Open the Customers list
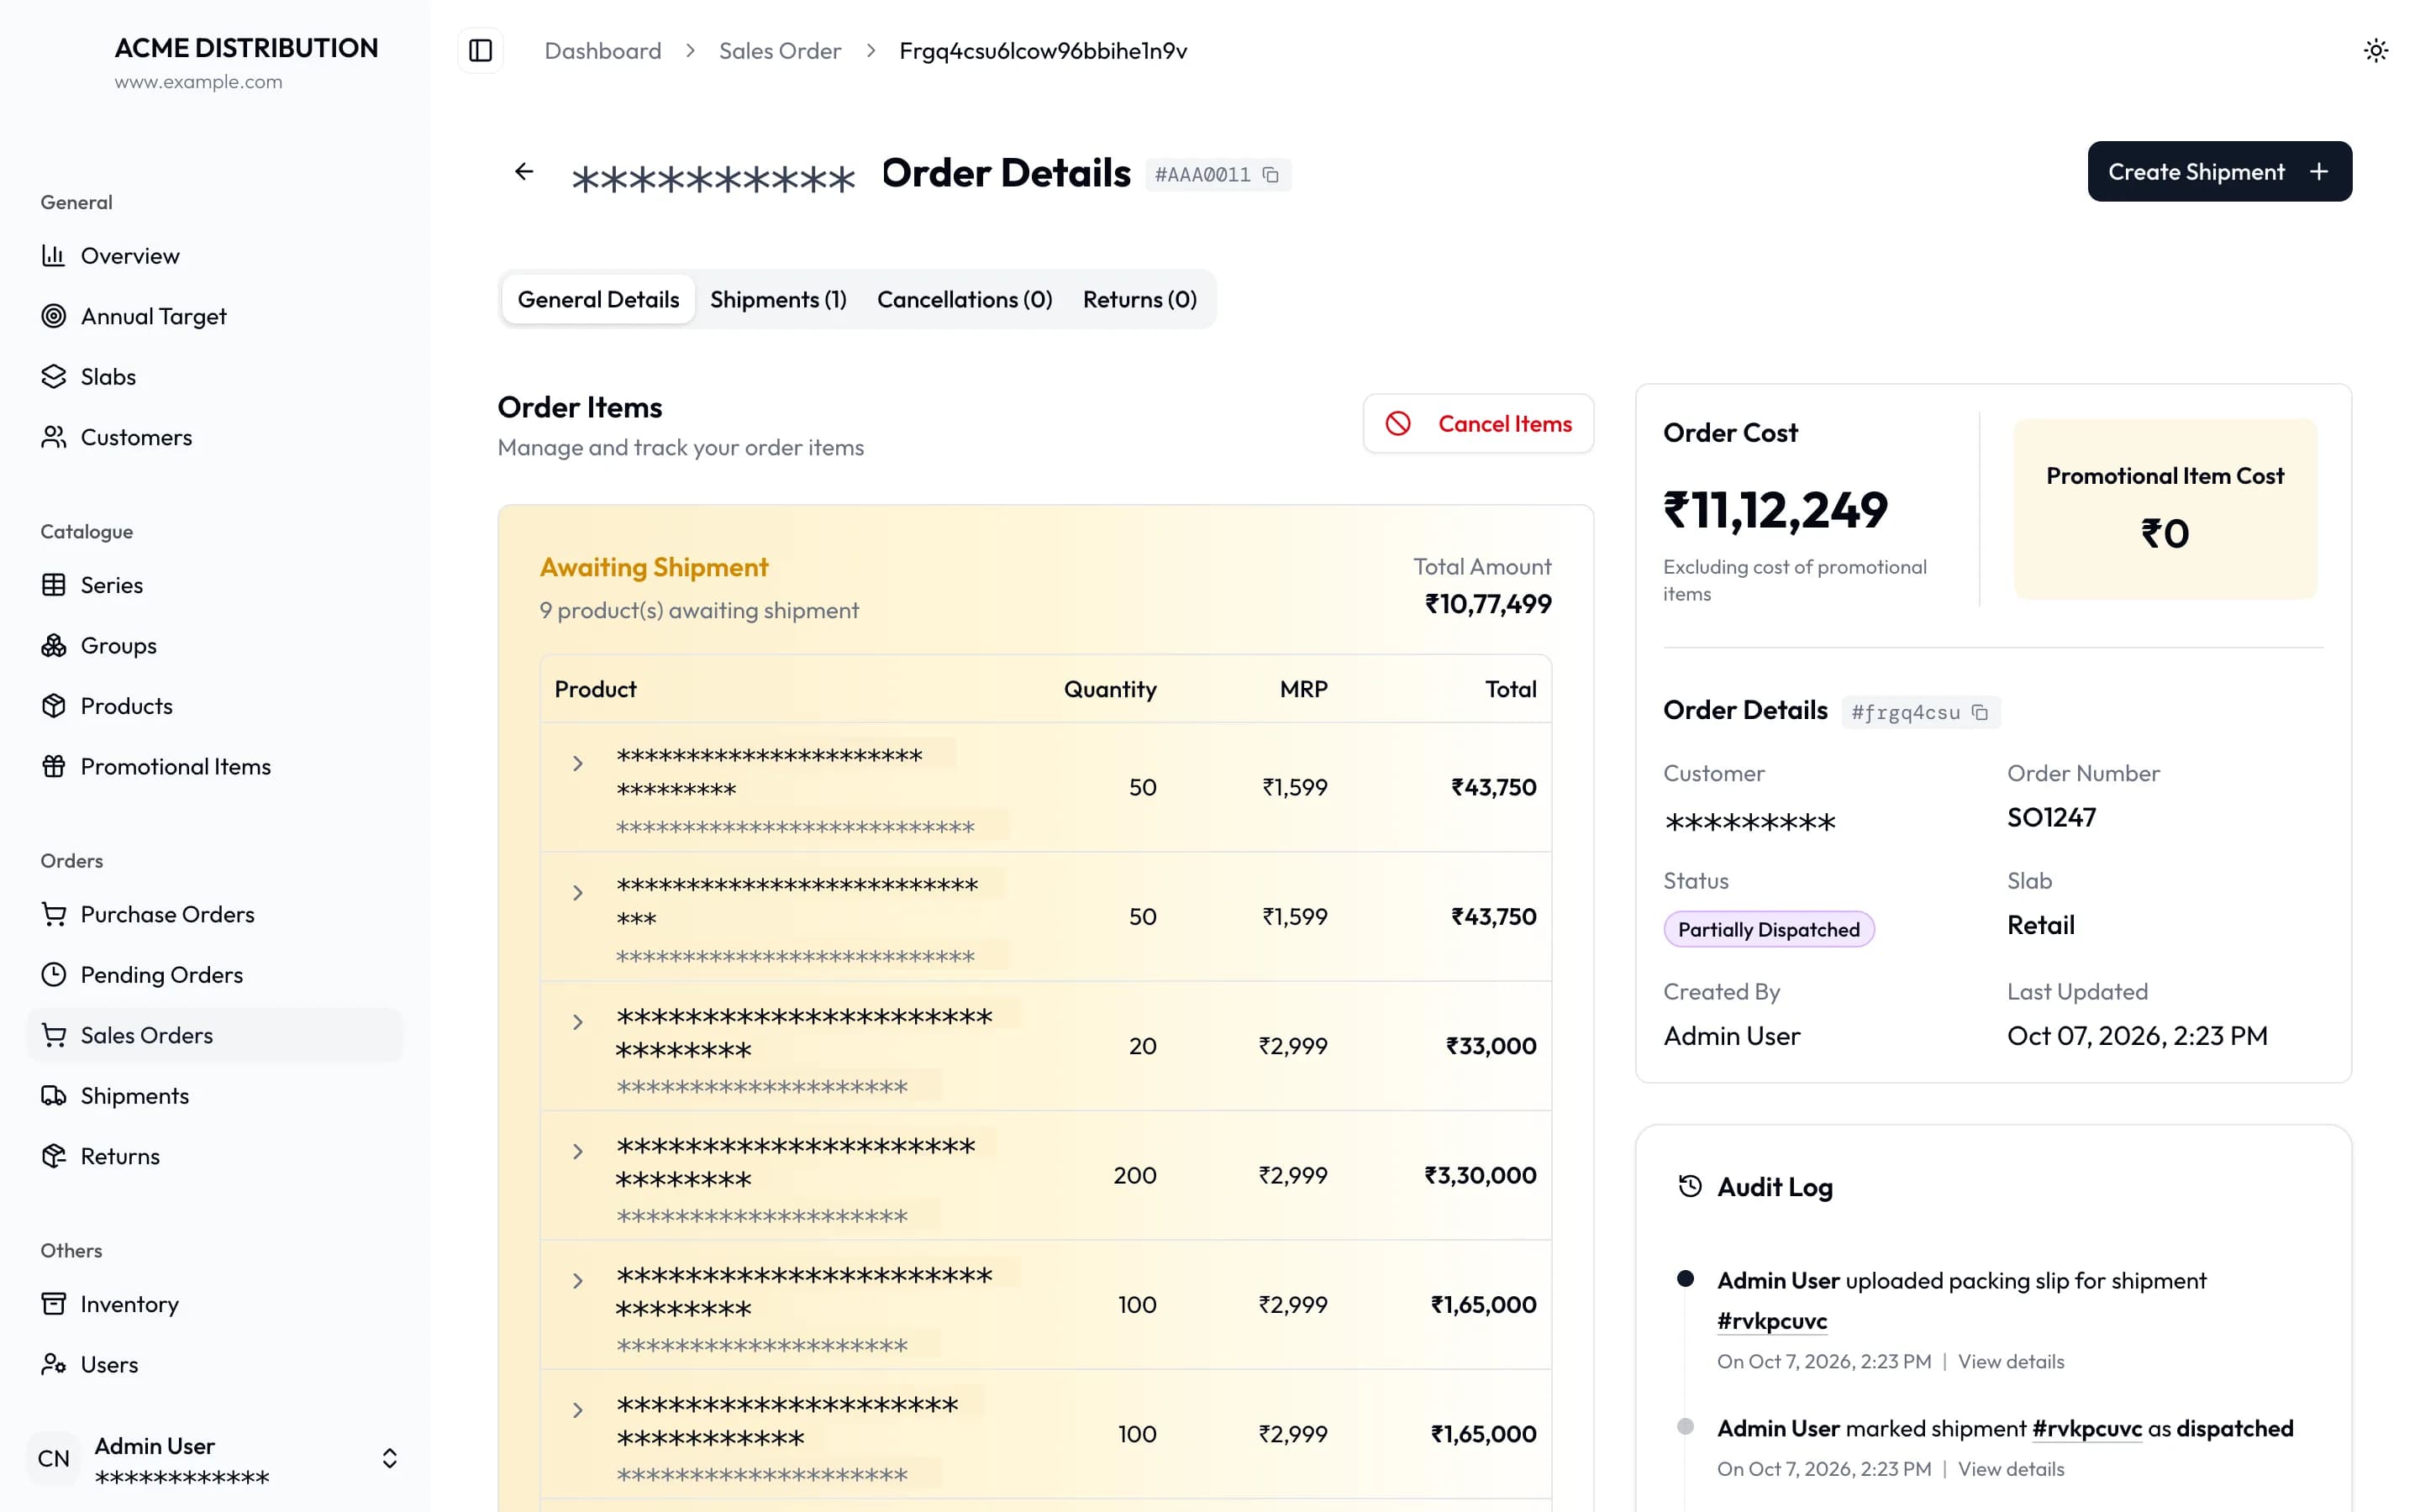Viewport: 2420px width, 1512px height. (x=214, y=437)
